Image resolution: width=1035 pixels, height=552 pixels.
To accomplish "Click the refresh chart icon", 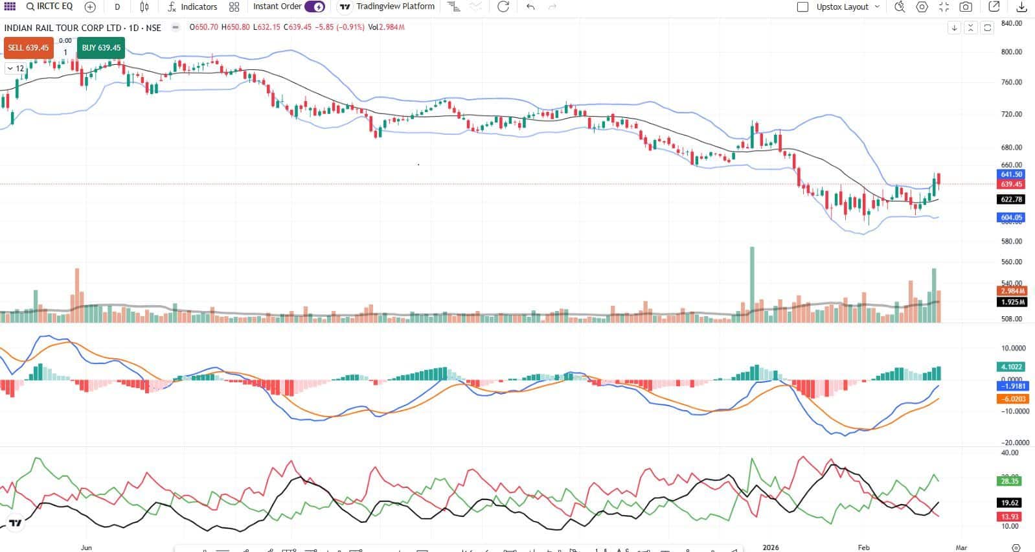I will click(503, 6).
